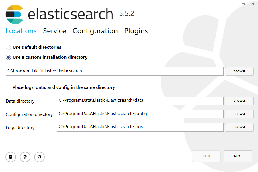Focus the installation directory path field
This screenshot has height=172, width=258.
coord(114,71)
